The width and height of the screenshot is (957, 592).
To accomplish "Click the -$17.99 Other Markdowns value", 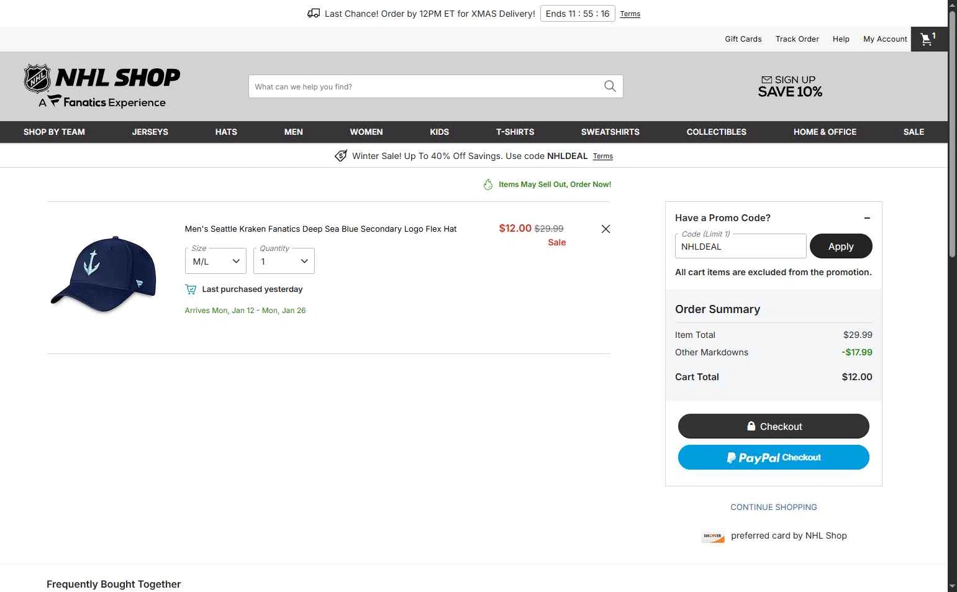I will pos(857,352).
